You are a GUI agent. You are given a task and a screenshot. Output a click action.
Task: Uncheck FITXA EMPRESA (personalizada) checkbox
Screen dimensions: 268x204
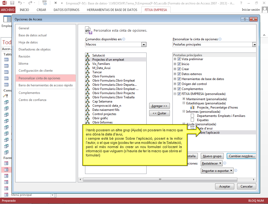179,94
